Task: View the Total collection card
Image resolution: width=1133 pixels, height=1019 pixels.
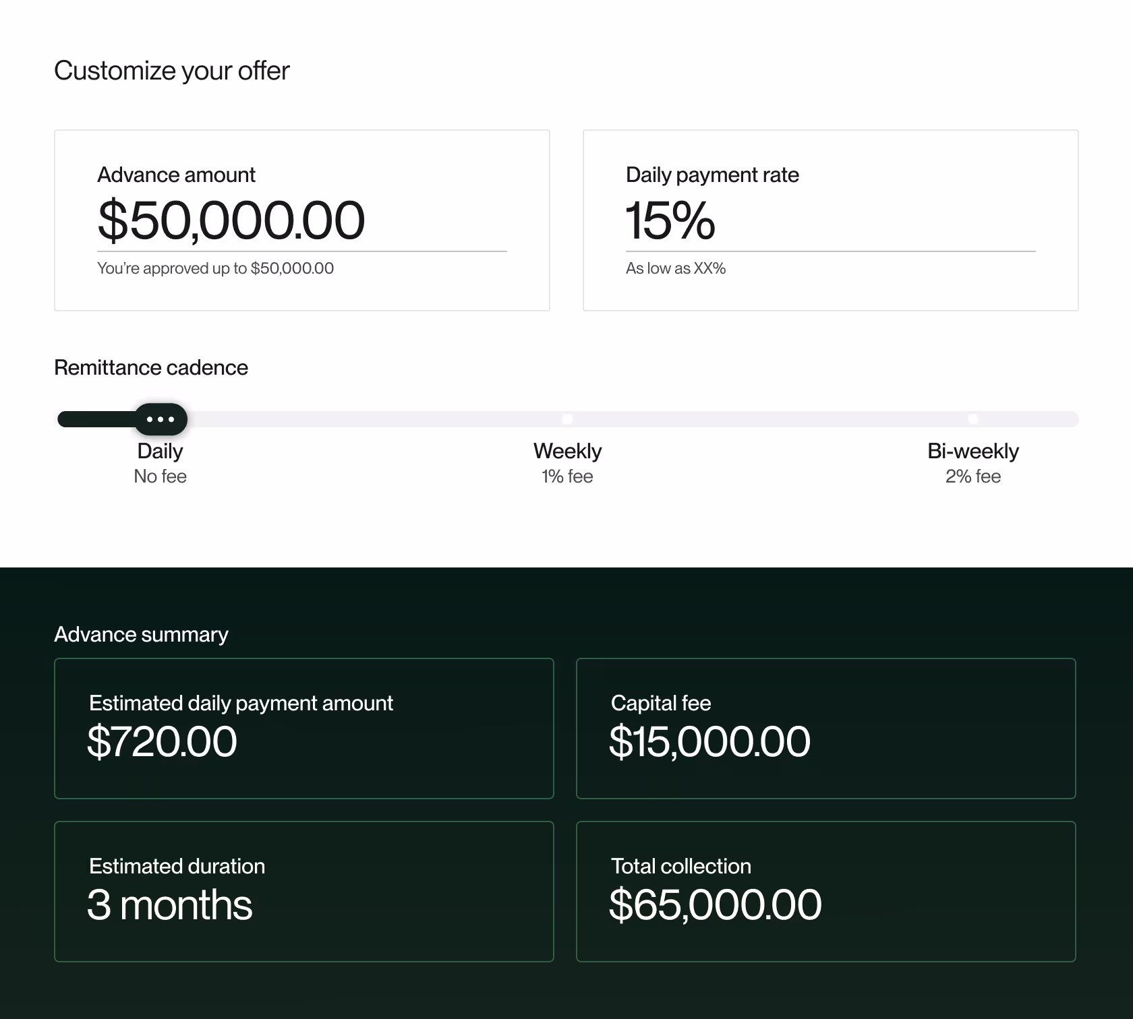Action: pyautogui.click(x=825, y=891)
